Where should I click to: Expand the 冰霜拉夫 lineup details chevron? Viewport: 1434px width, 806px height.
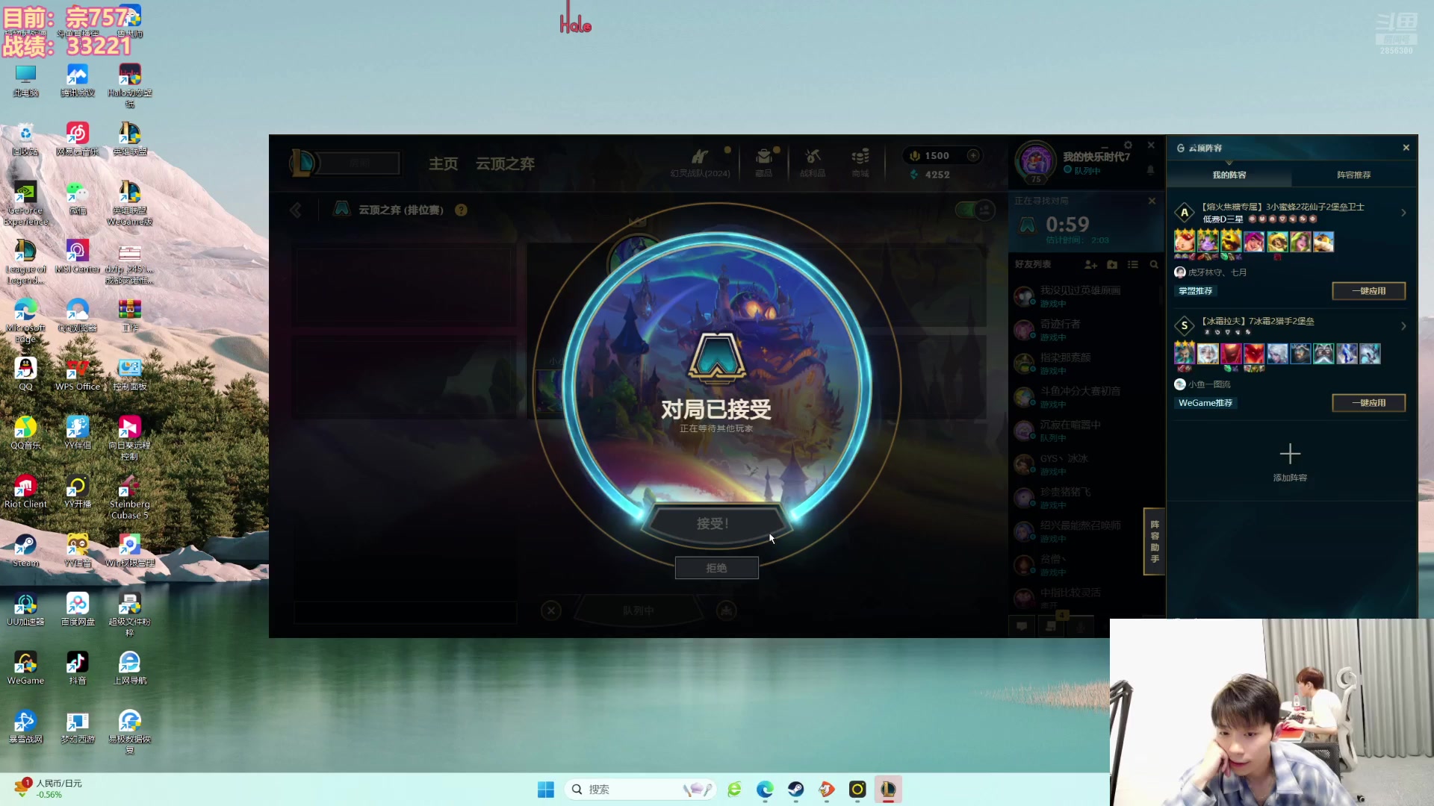pos(1403,326)
